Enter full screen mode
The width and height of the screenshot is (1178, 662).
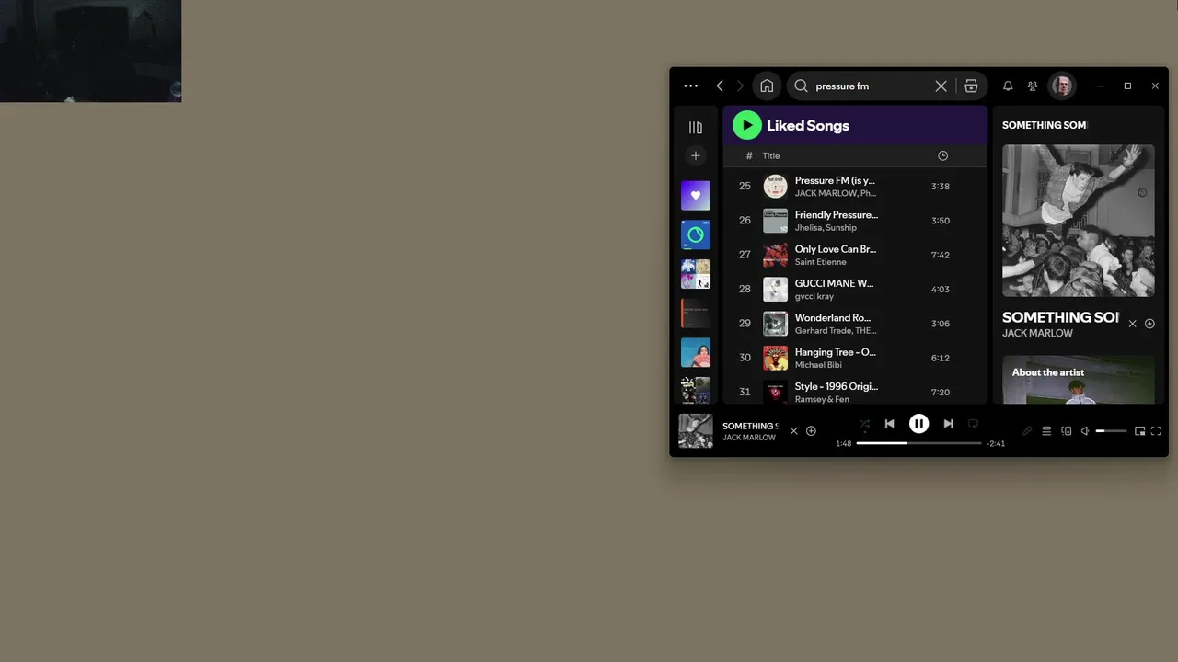pyautogui.click(x=1156, y=431)
